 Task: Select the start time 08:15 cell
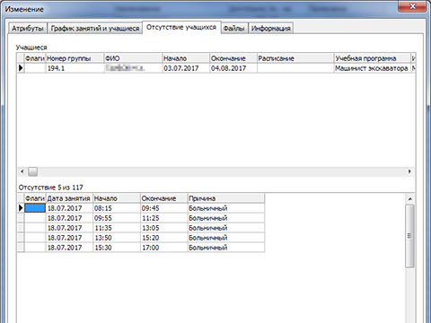(x=117, y=208)
